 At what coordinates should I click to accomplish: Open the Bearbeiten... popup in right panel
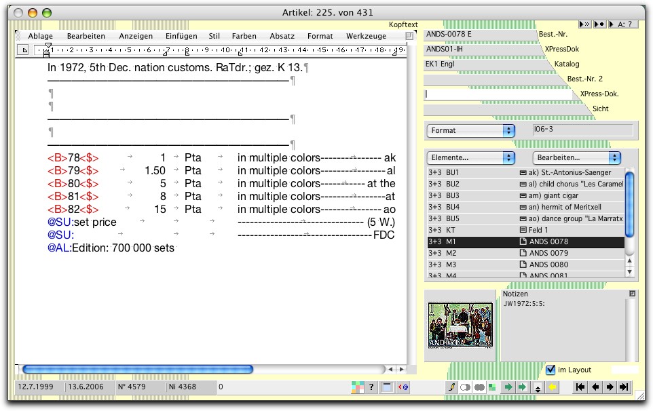pos(576,157)
